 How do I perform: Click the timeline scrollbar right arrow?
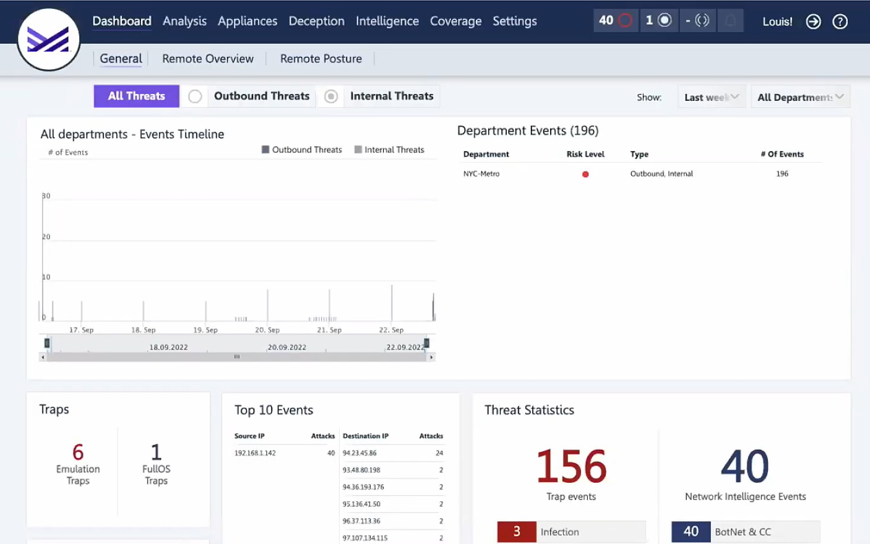tap(431, 357)
